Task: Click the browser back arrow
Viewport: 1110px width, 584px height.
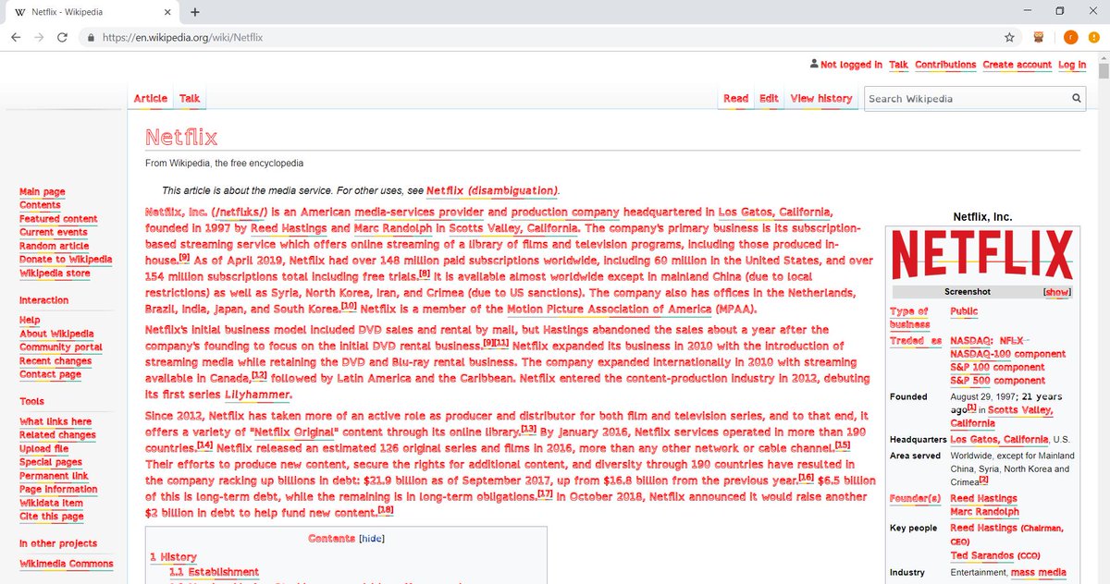Action: pos(17,38)
